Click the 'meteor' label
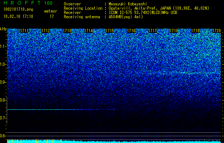This screenshot has width=224, height=143. pos(51,11)
